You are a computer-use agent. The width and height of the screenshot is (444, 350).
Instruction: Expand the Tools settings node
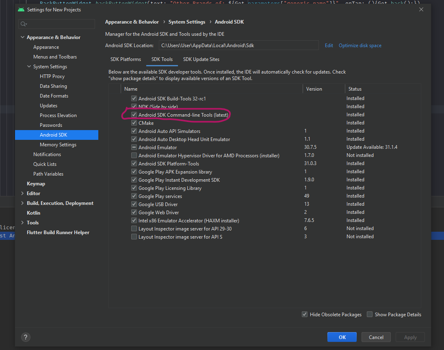click(x=22, y=222)
